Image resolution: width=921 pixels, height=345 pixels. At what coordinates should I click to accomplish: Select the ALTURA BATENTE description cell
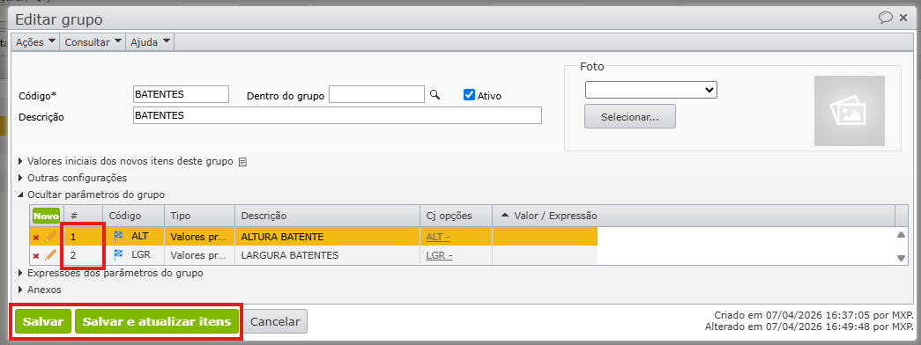click(328, 237)
